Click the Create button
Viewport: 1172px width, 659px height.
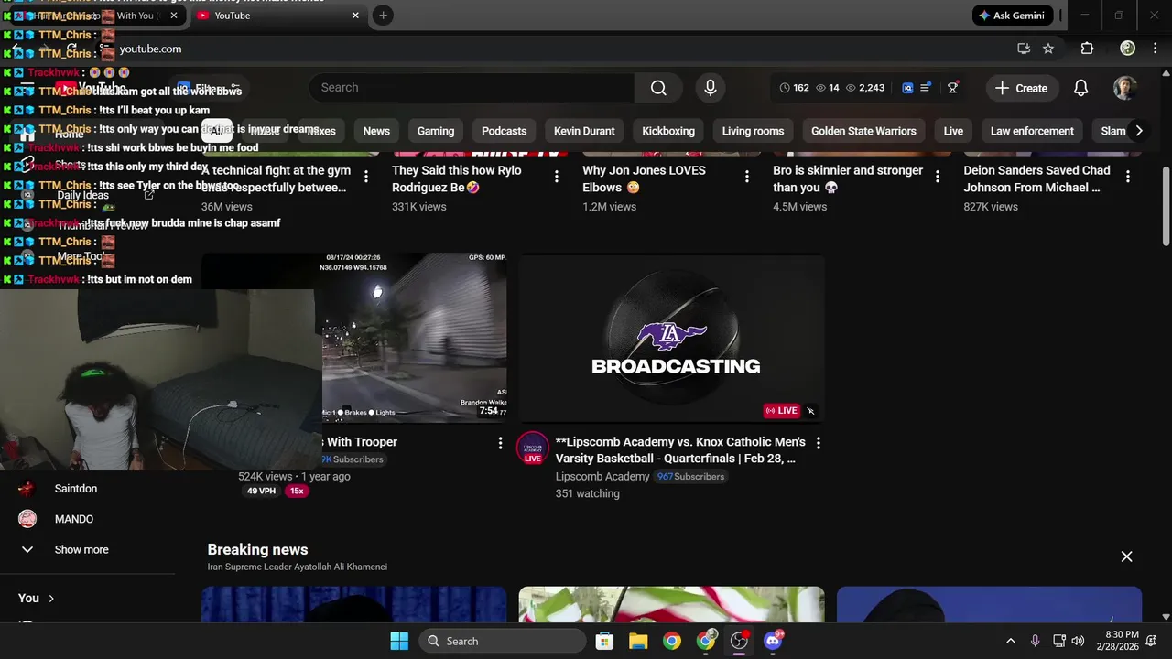(x=1022, y=88)
